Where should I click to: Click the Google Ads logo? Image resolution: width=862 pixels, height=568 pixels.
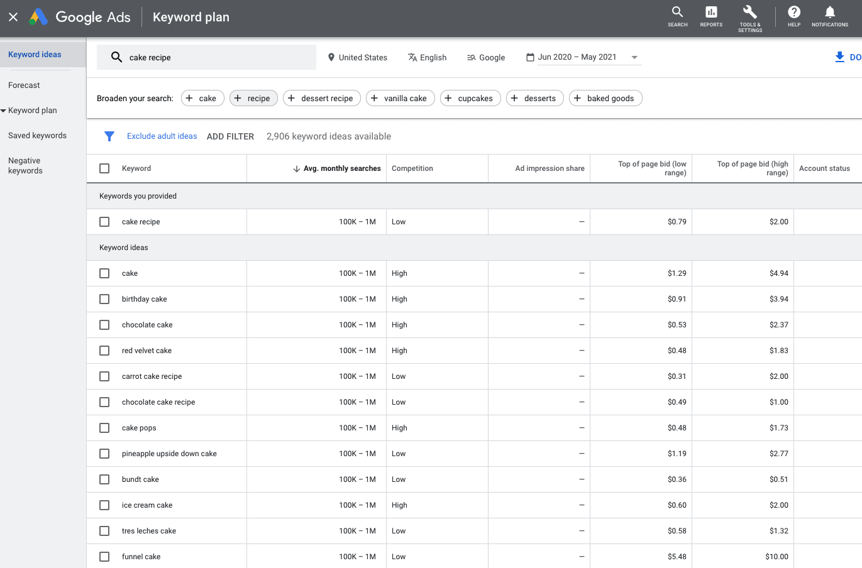80,17
